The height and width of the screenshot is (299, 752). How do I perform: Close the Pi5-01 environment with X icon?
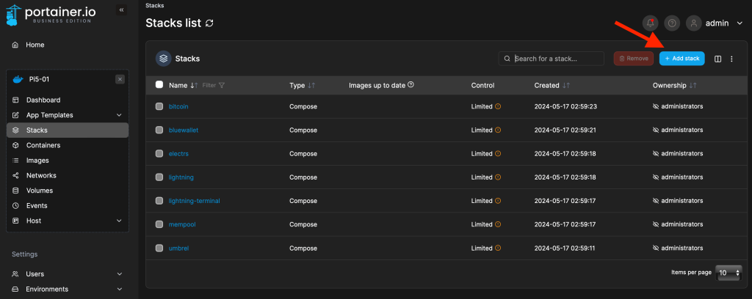[120, 79]
